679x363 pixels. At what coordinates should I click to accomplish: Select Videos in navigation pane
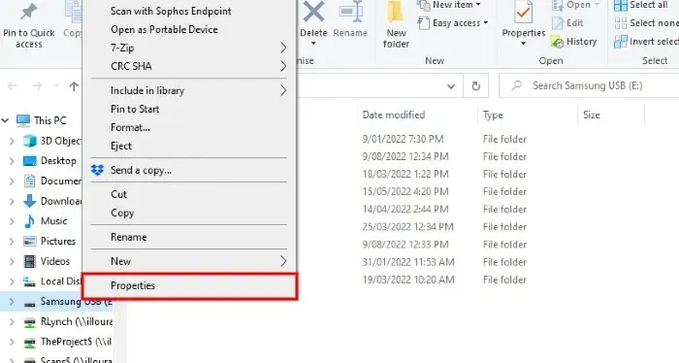[x=47, y=261]
